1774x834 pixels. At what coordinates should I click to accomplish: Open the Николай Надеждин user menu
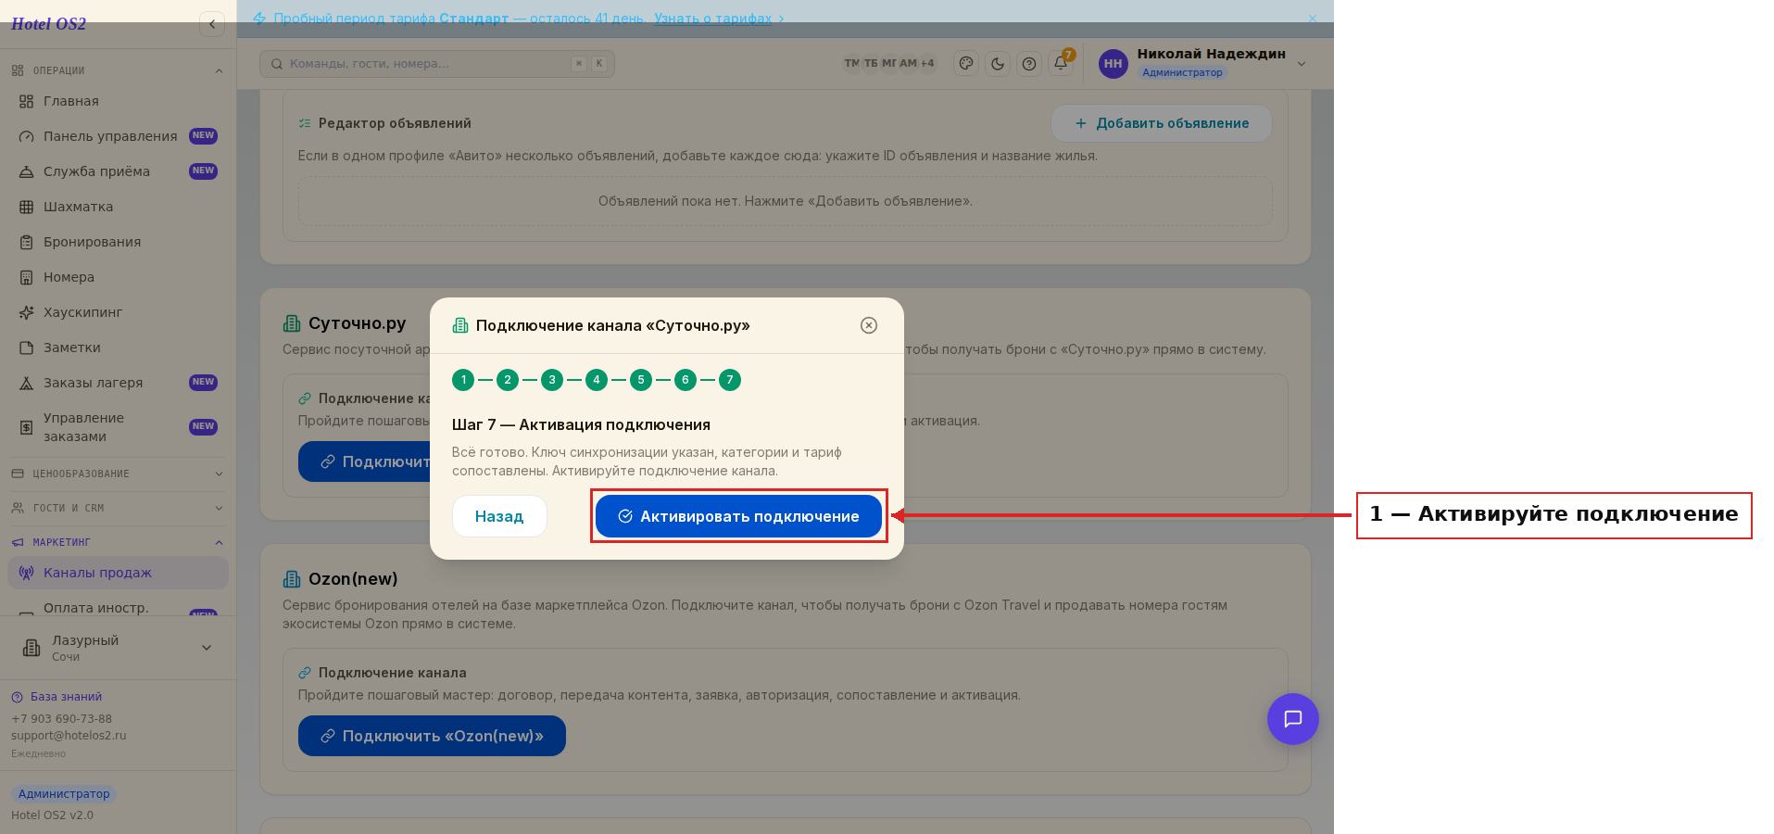[1202, 63]
